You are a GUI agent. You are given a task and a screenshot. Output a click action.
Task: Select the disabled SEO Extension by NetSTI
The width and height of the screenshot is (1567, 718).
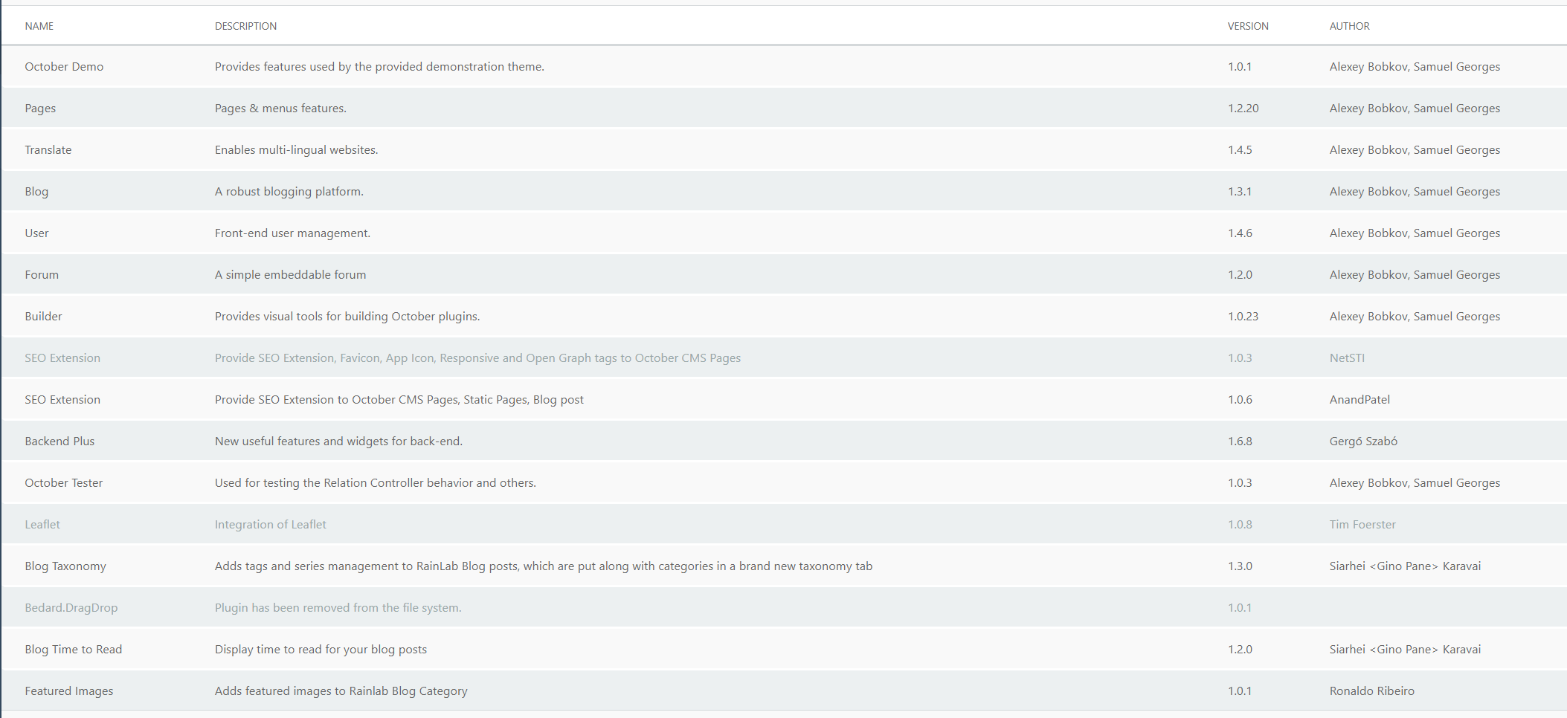pyautogui.click(x=63, y=358)
